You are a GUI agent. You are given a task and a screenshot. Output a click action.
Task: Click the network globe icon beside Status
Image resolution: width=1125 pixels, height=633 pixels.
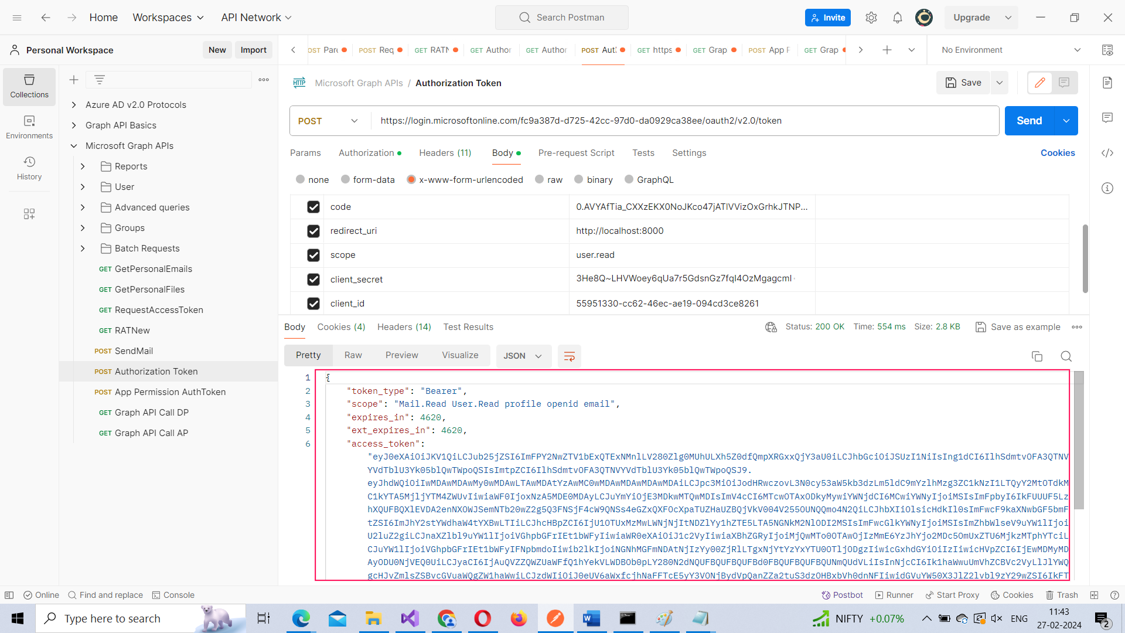point(771,327)
